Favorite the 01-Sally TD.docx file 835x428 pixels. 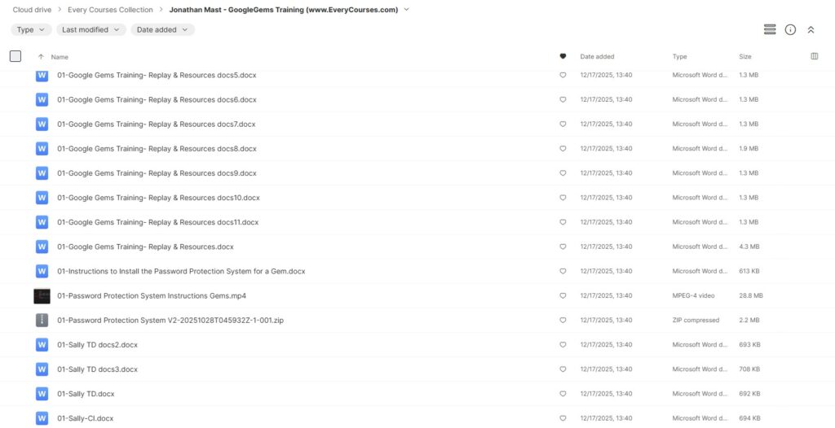[x=563, y=393]
